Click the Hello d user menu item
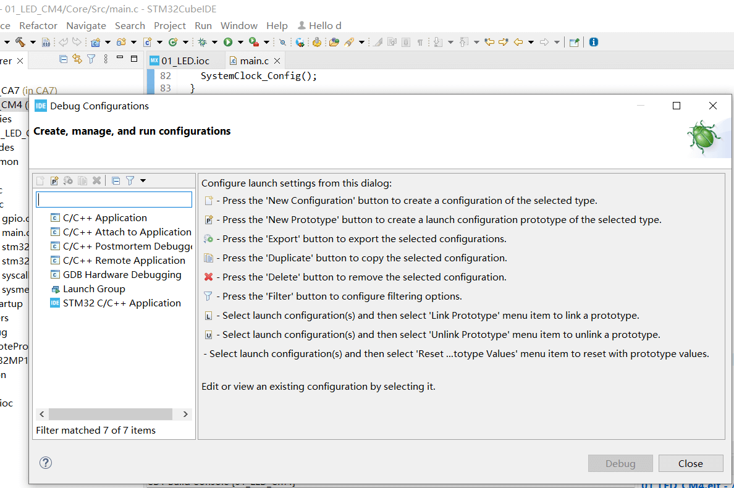The height and width of the screenshot is (488, 734). (x=319, y=26)
